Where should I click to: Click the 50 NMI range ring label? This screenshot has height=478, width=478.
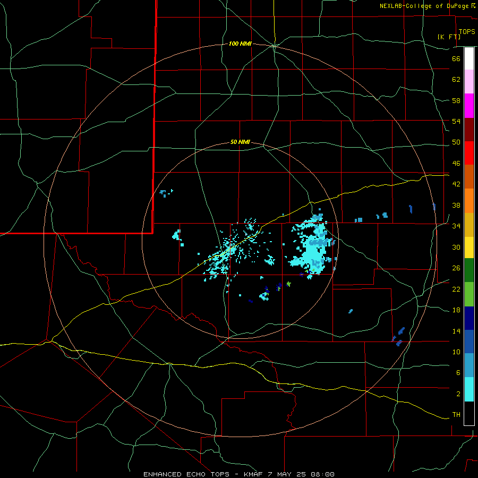[240, 142]
